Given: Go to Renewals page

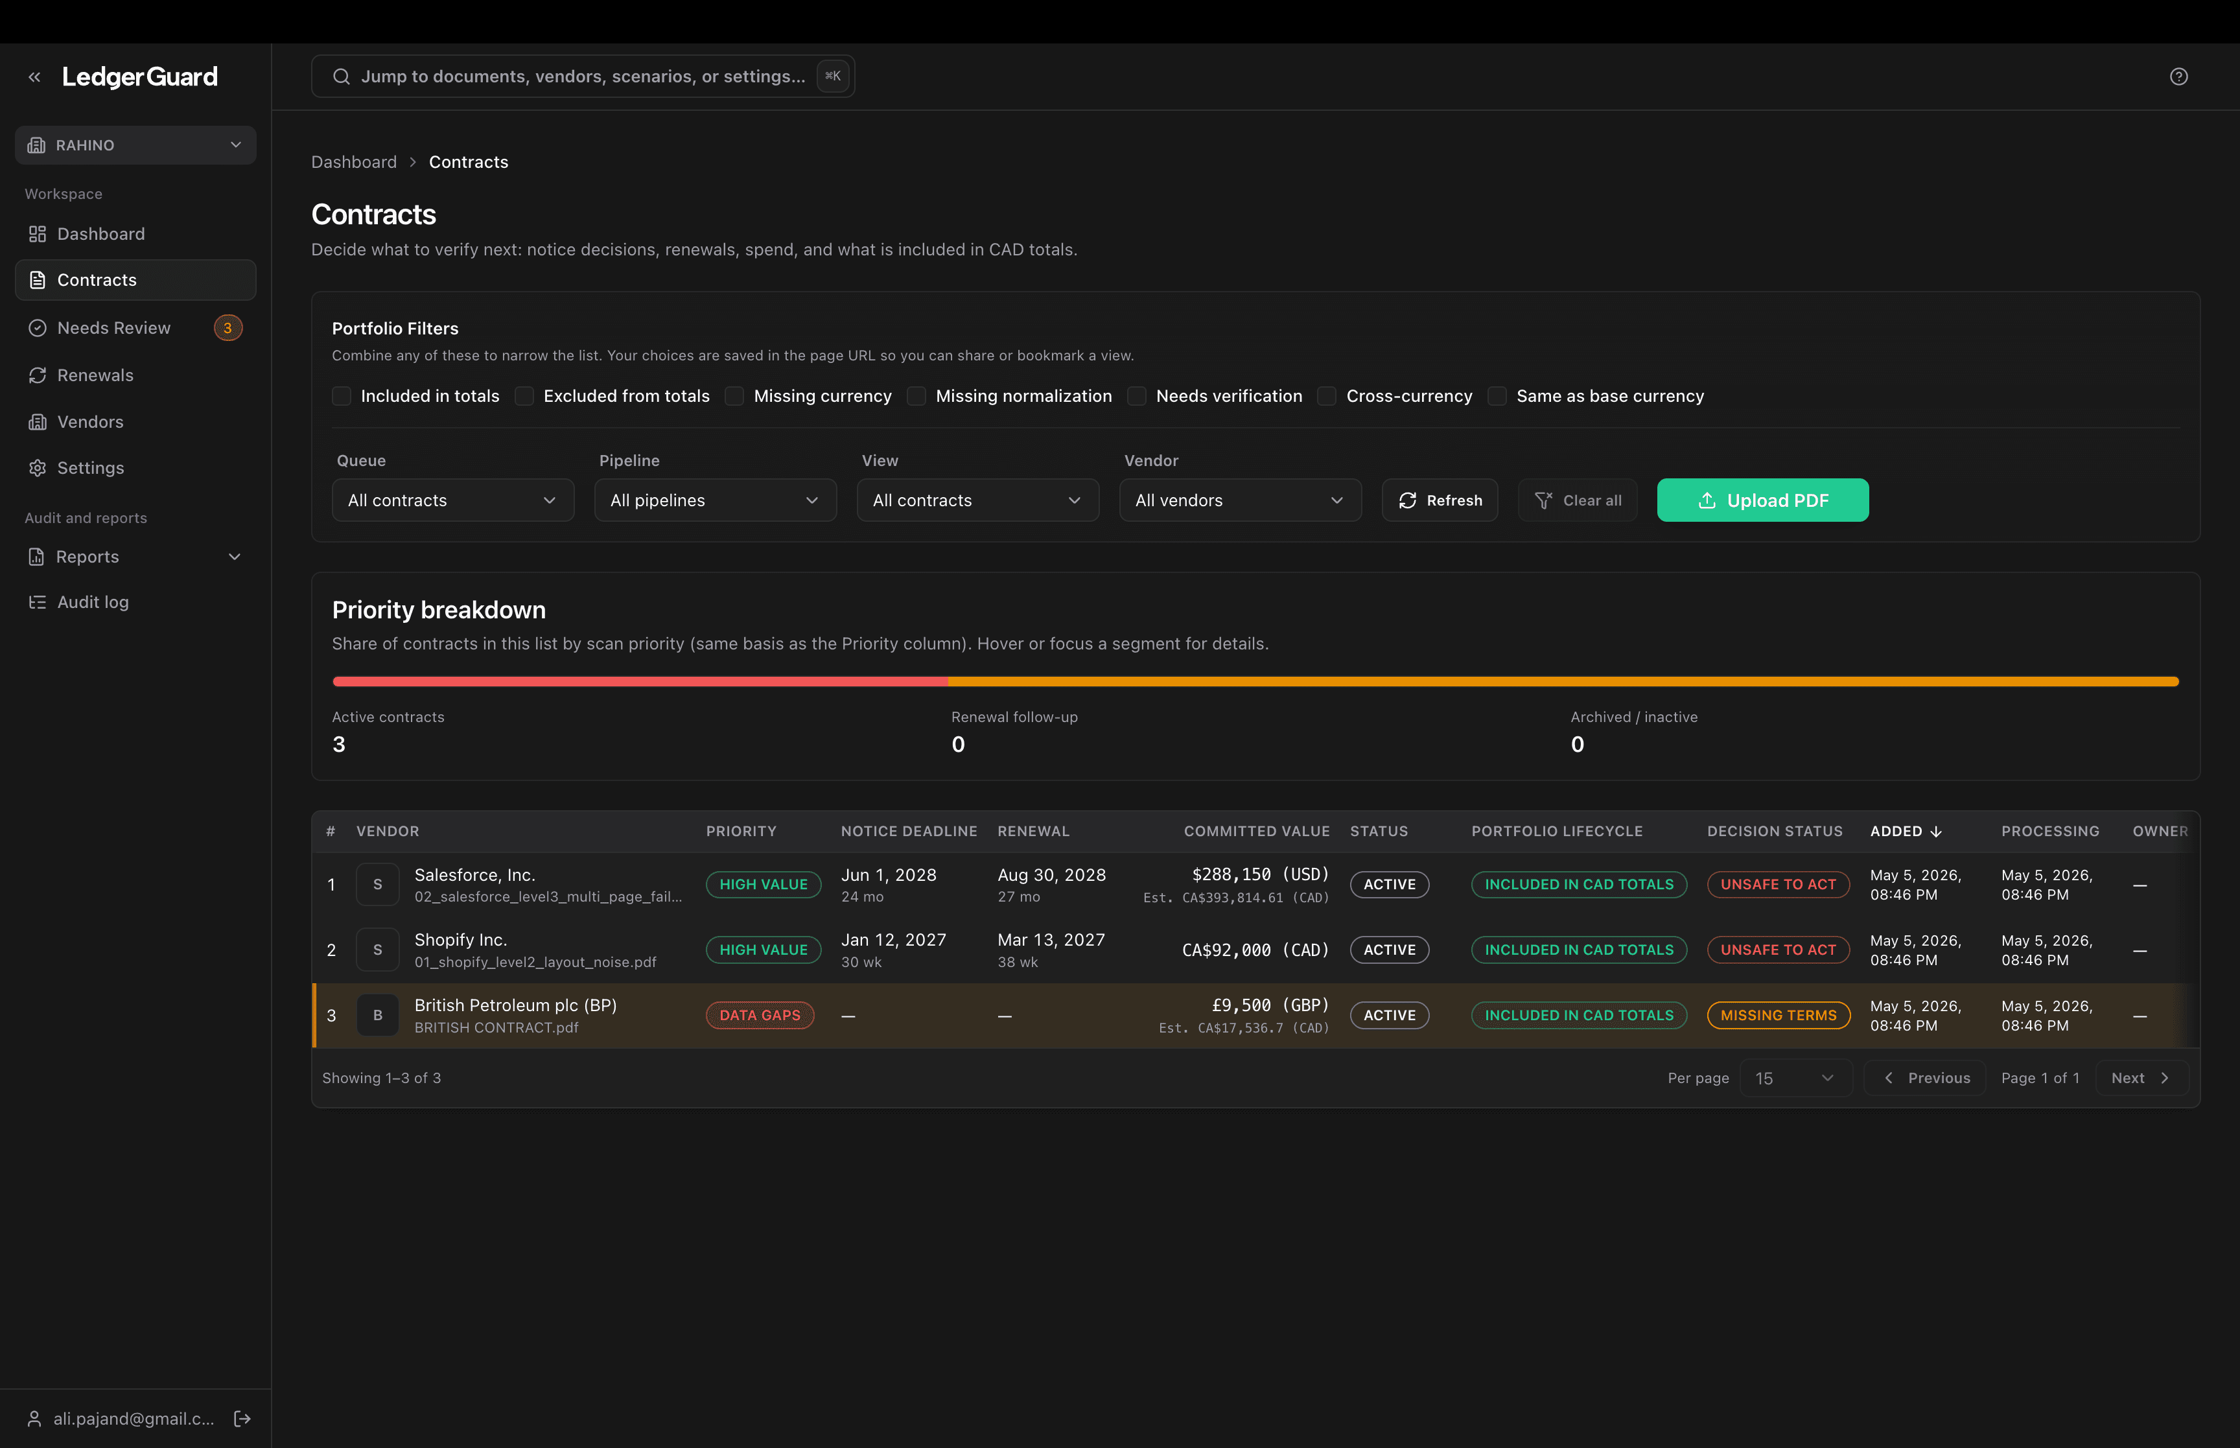Looking at the screenshot, I should point(135,375).
